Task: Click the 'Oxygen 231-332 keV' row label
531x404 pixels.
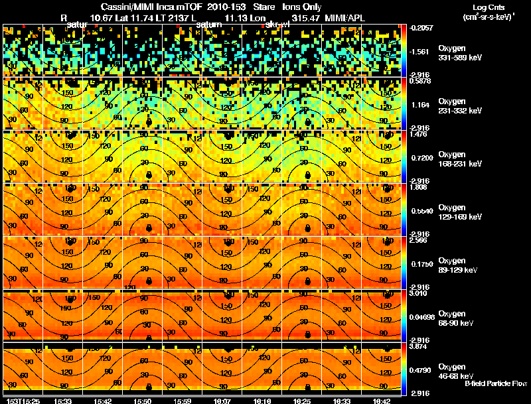Action: tap(460, 106)
